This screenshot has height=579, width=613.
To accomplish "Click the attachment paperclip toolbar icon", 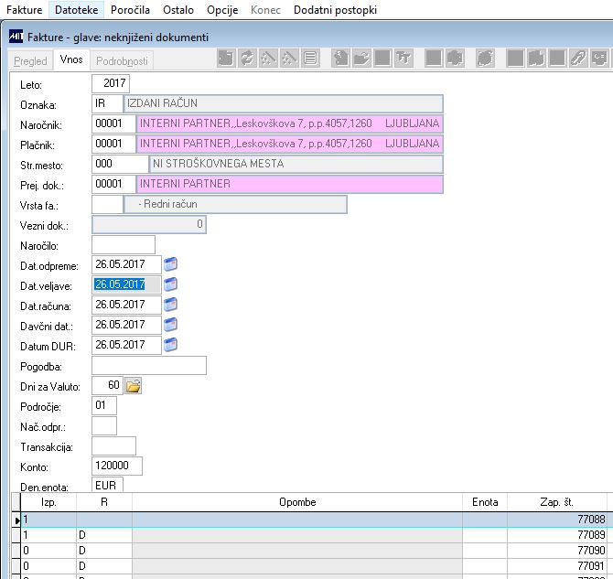I will (x=578, y=59).
